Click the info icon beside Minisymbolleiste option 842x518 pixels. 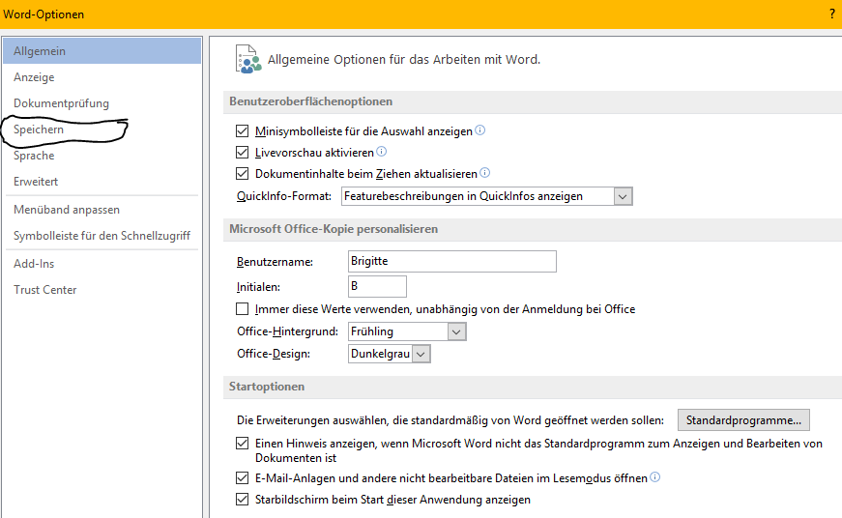pyautogui.click(x=480, y=129)
